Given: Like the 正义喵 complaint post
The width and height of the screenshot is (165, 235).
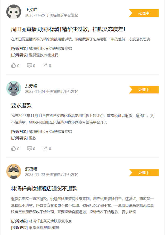Looking at the screenshot, I should (x=15, y=66).
